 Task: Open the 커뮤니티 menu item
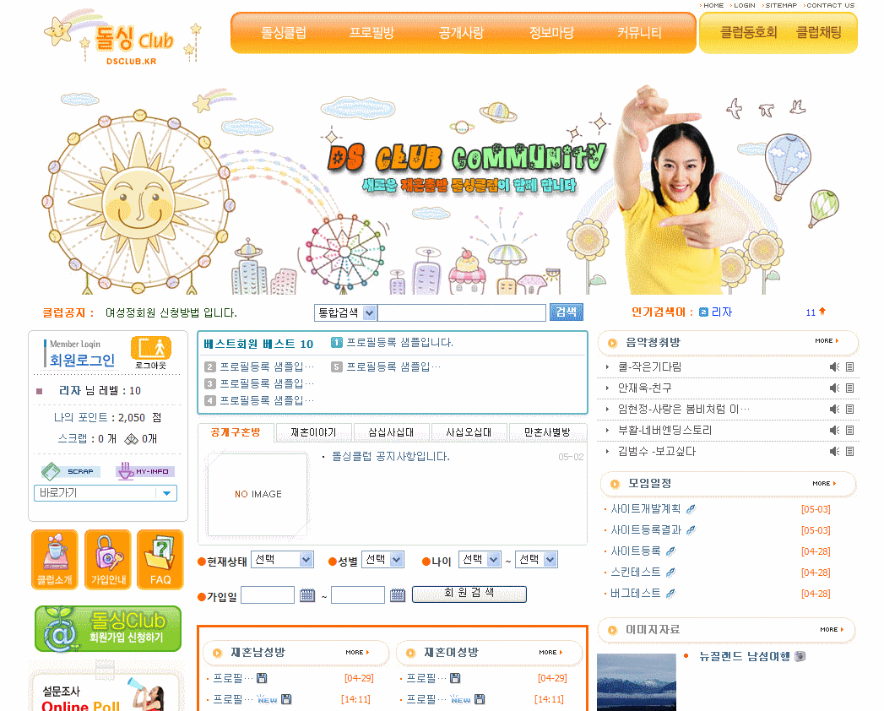pyautogui.click(x=639, y=33)
